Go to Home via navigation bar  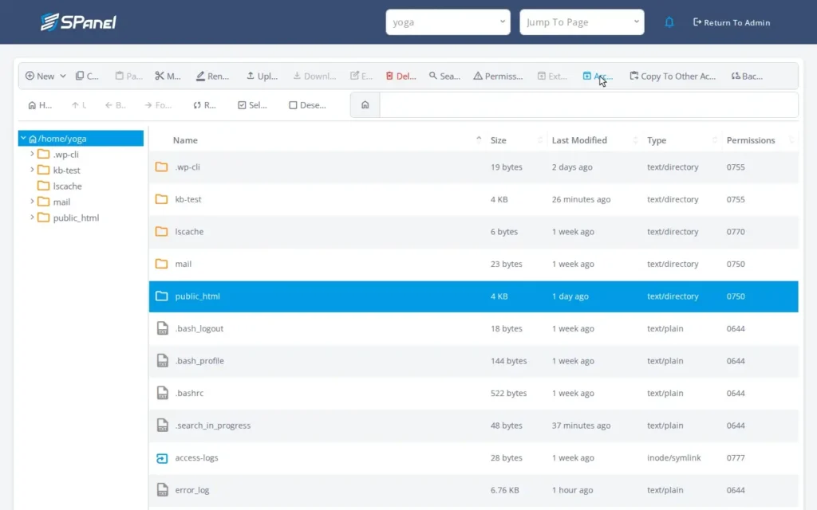[40, 105]
